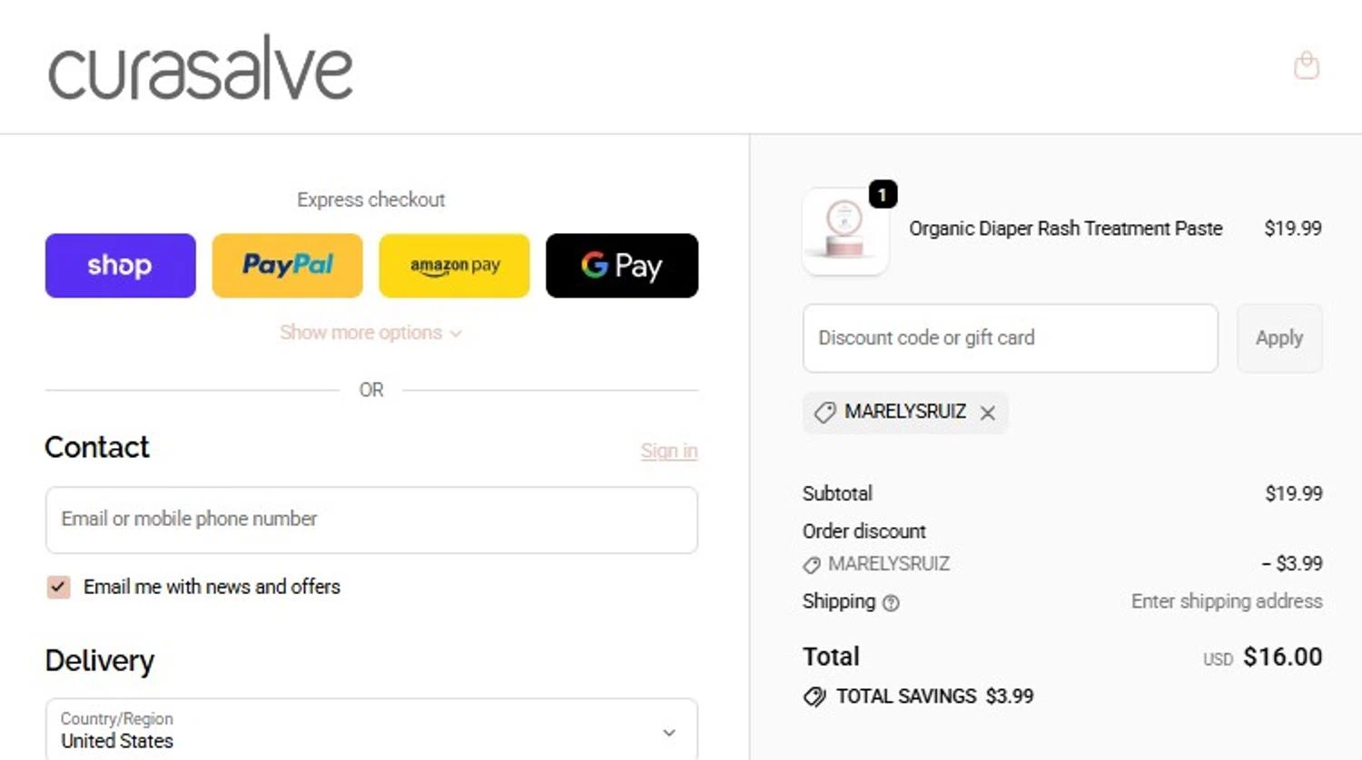
Task: Click the tag icon in MARELYSRUIZ chip
Action: click(x=824, y=413)
